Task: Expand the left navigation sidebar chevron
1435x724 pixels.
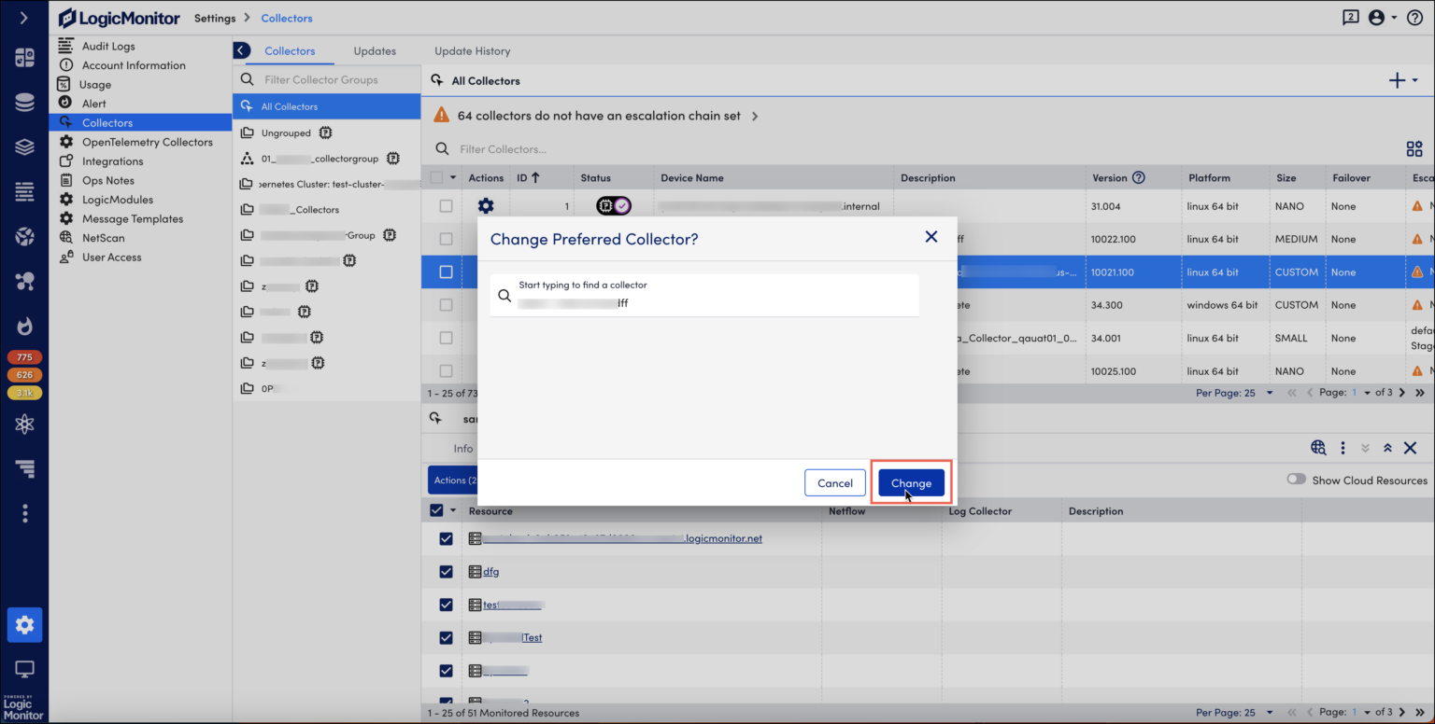Action: click(x=24, y=18)
